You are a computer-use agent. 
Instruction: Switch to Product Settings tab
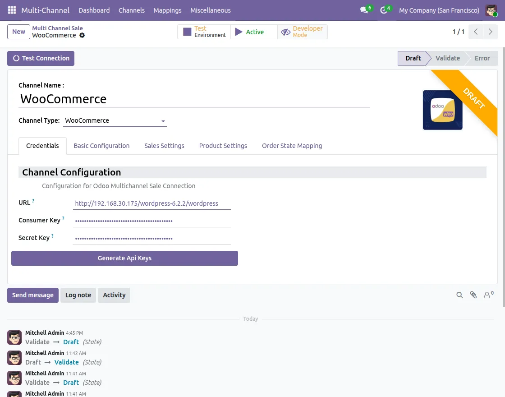coord(223,146)
